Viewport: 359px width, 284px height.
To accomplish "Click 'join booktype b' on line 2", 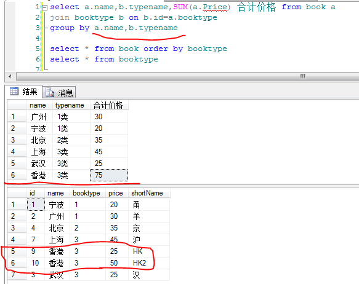I will point(87,18).
